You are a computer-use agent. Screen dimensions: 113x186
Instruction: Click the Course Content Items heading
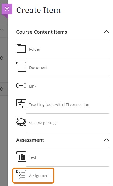tap(42, 32)
